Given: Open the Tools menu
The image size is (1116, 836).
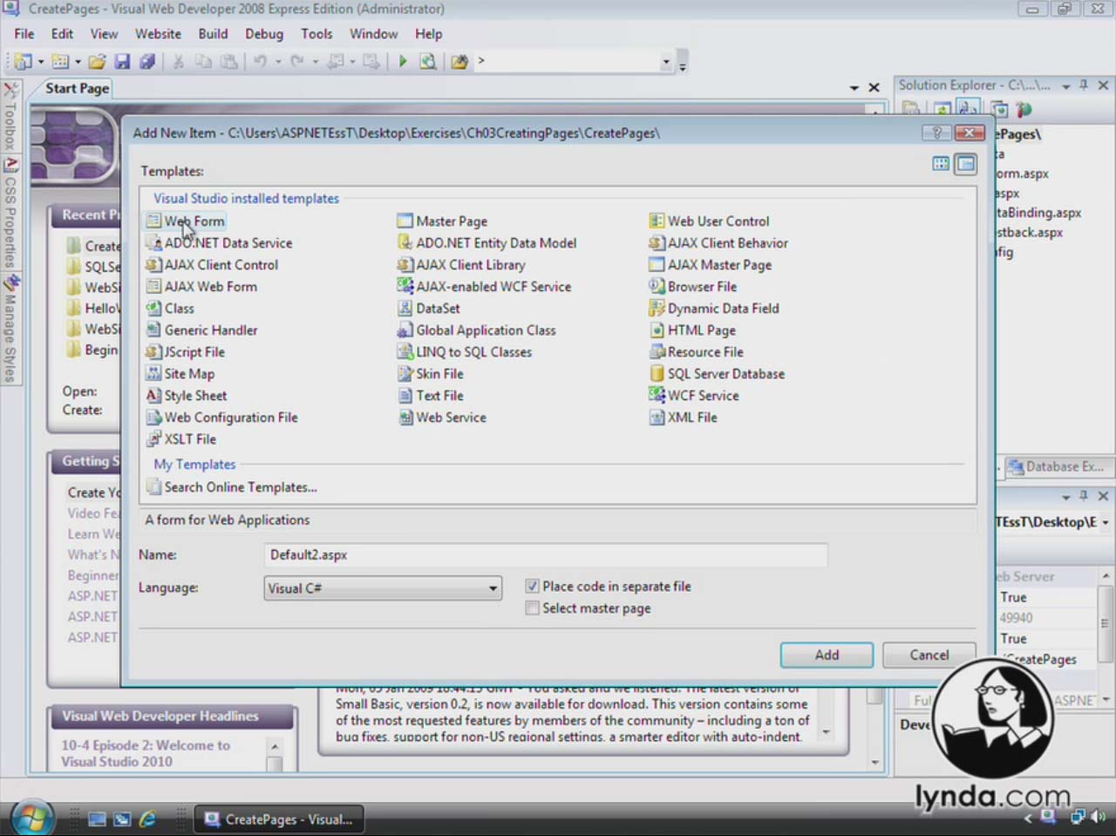Looking at the screenshot, I should point(316,34).
